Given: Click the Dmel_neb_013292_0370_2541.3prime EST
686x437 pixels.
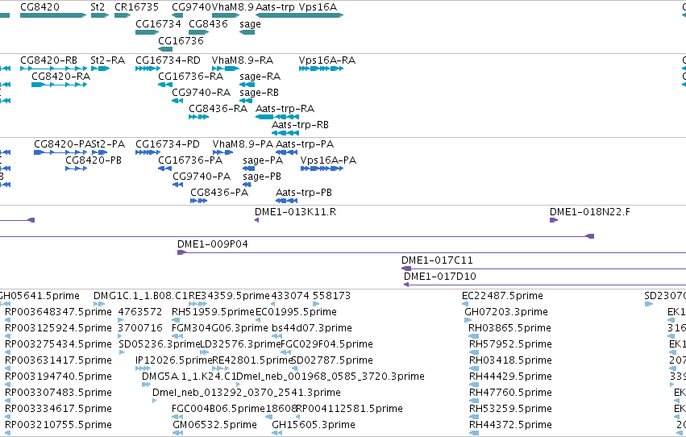Looking at the screenshot, I should tap(155, 401).
